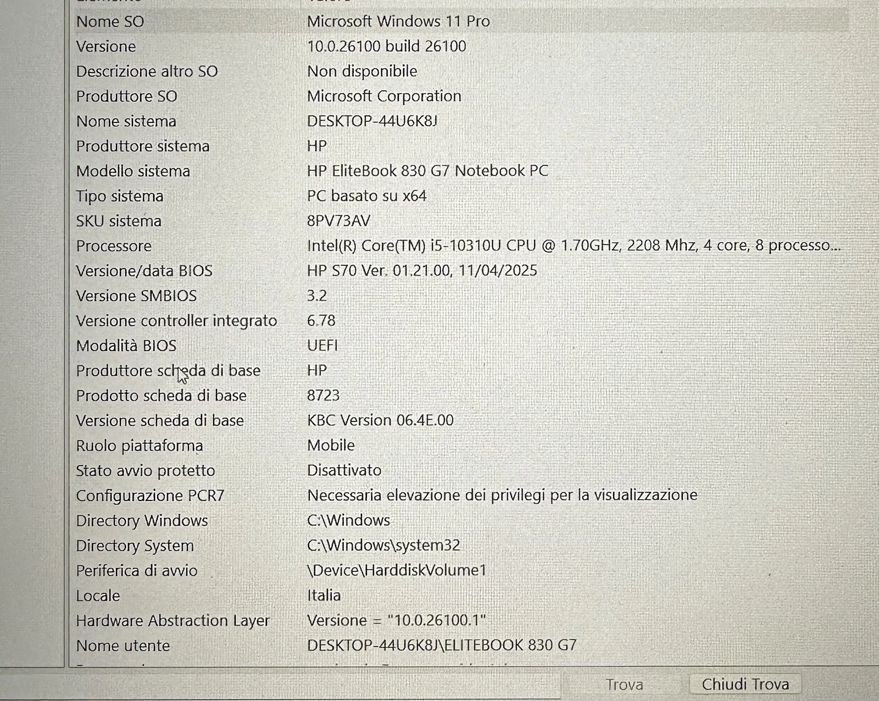Viewport: 879px width, 701px height.
Task: Select value Microsoft Windows 11 Pro
Action: [398, 21]
